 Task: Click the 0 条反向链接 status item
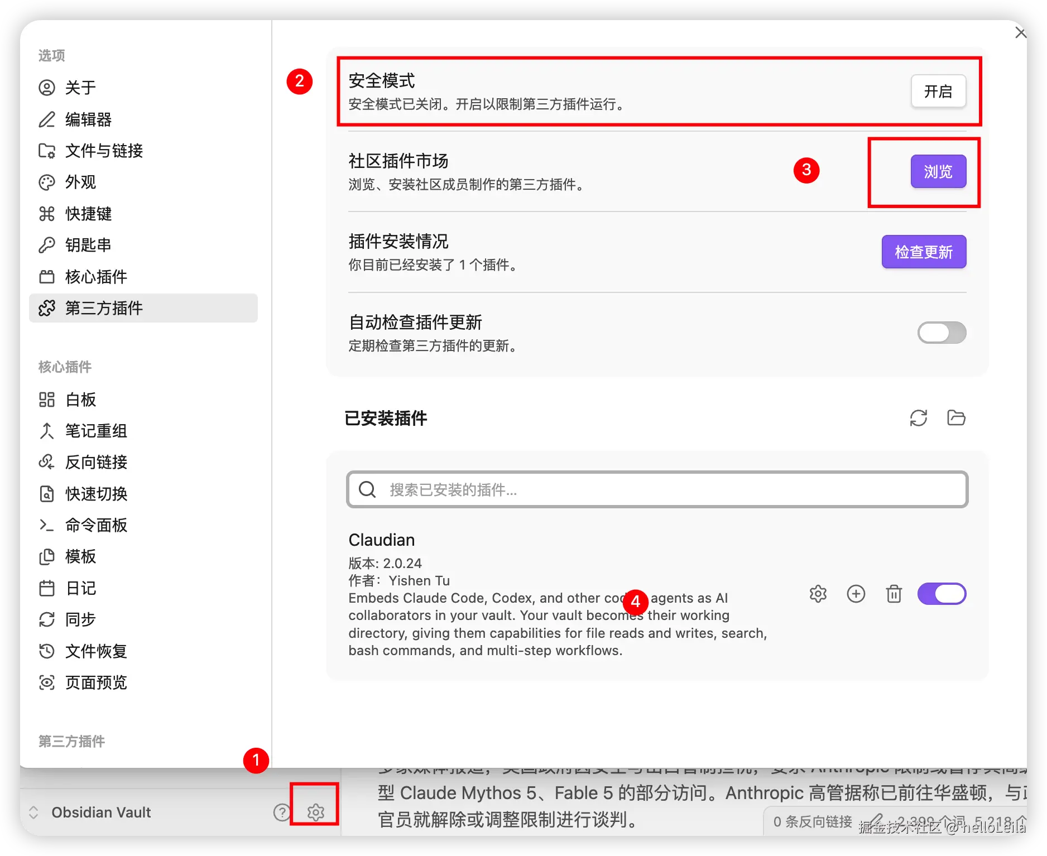click(813, 821)
